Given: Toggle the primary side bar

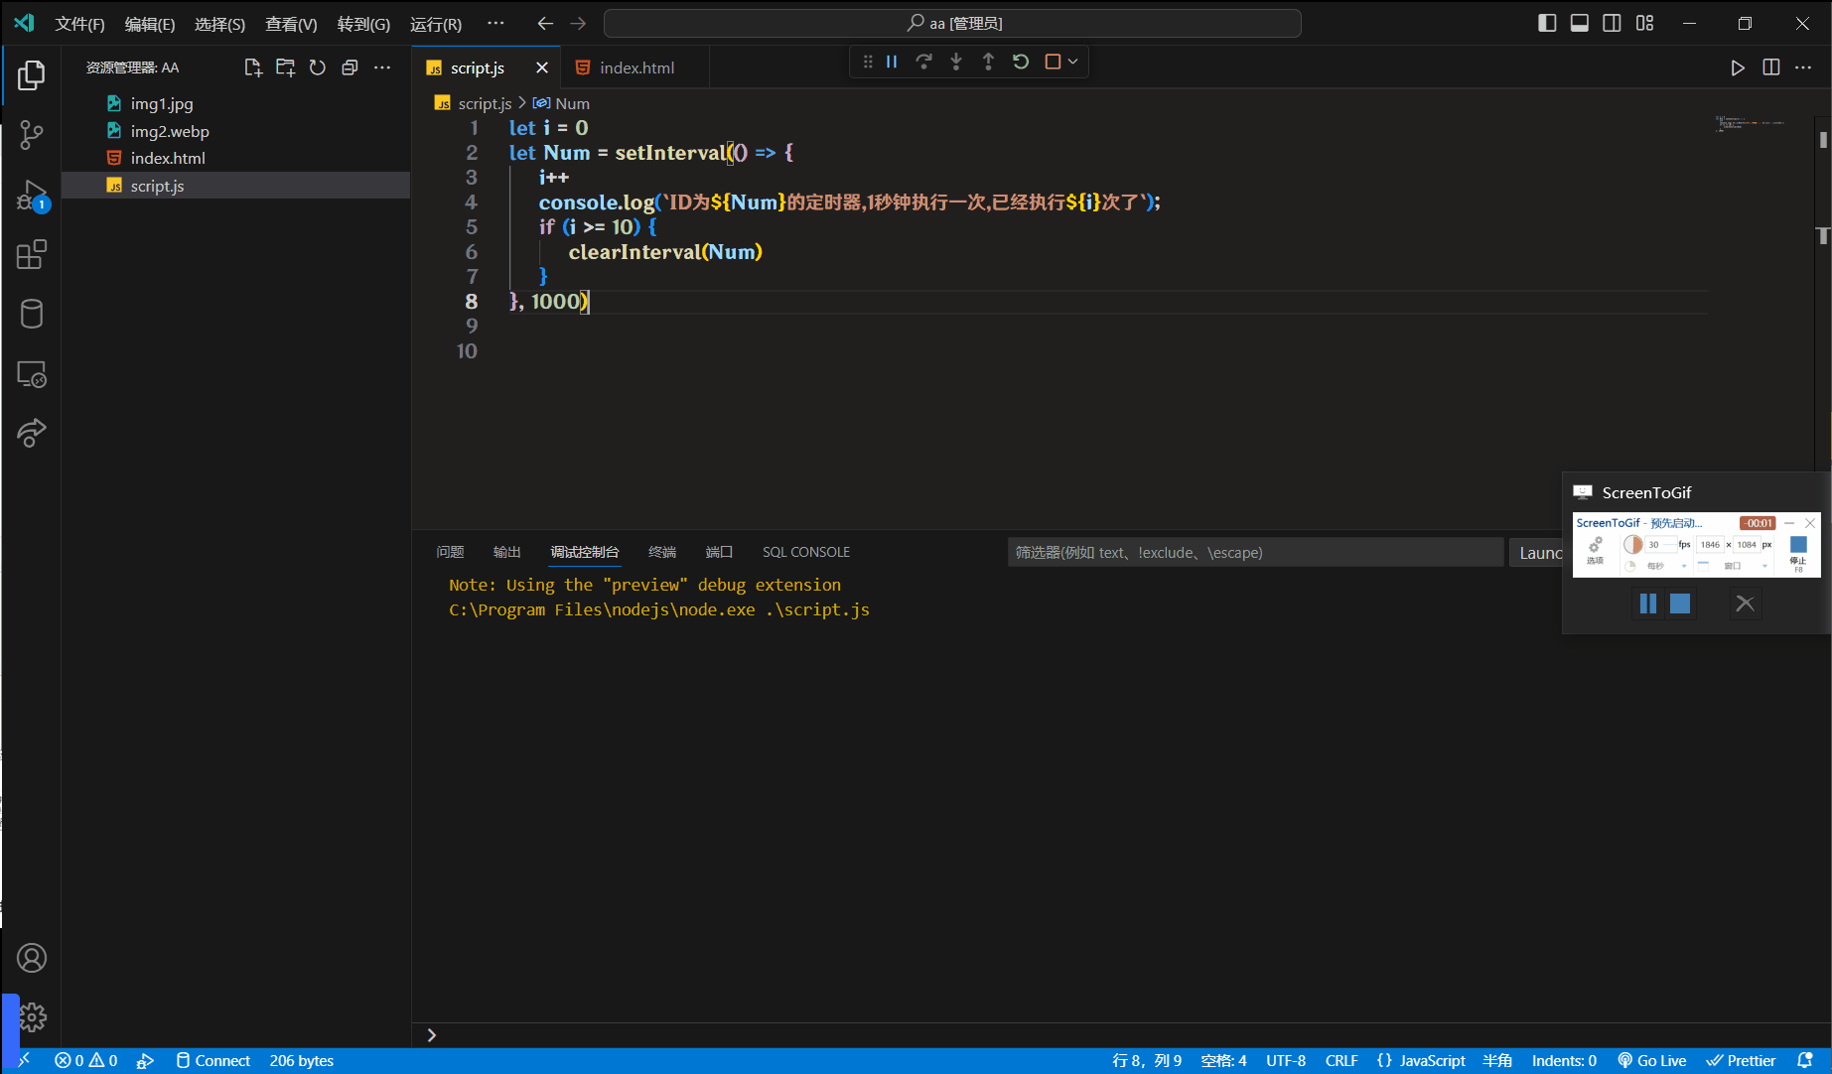Looking at the screenshot, I should [x=1547, y=23].
